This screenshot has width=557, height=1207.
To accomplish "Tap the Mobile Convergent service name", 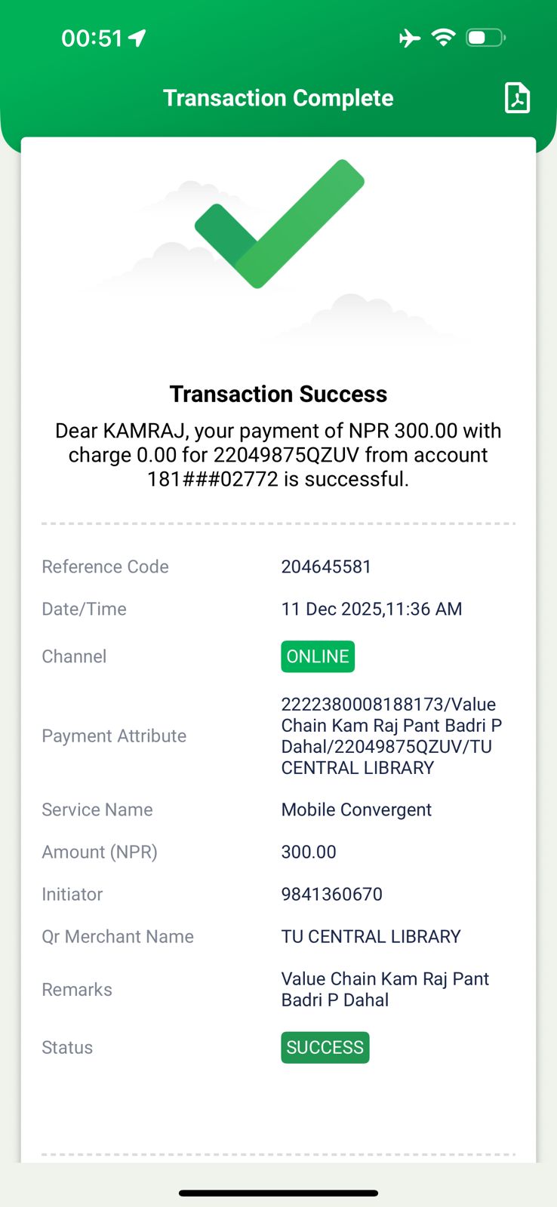I will point(356,809).
